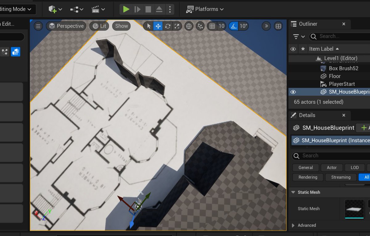Open the Blueprints toolbar dropdown

tap(77, 9)
